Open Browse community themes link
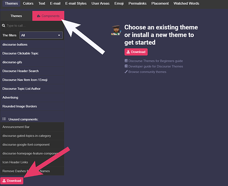This screenshot has width=228, height=186. pos(147,72)
